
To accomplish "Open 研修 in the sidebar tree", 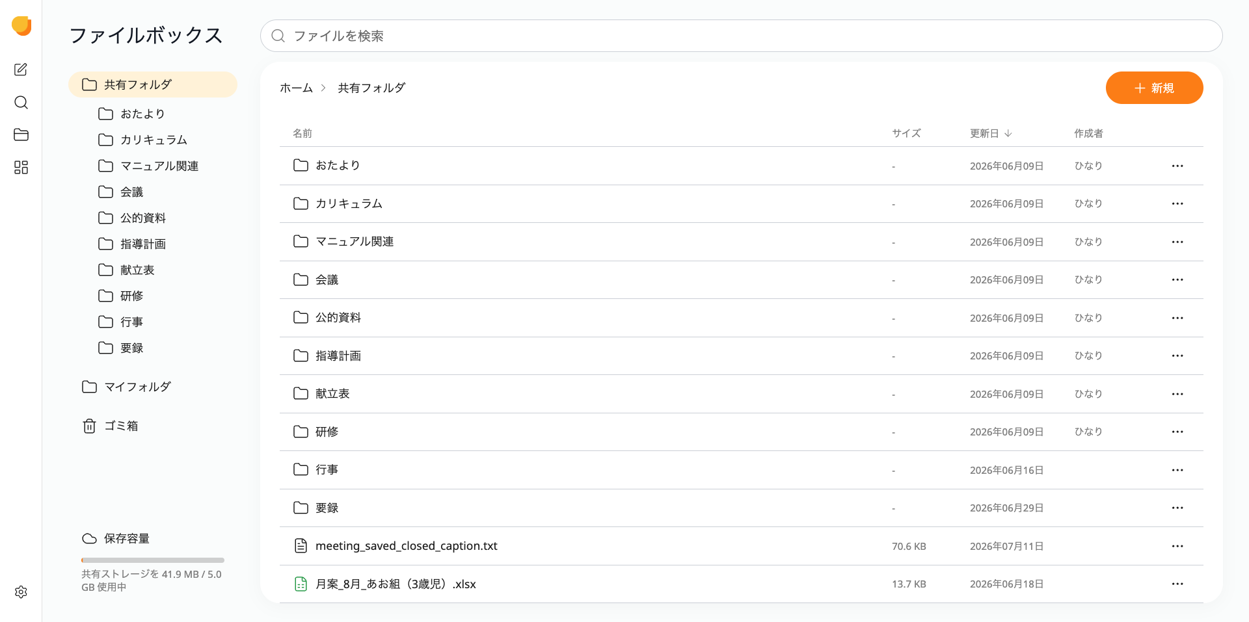I will [131, 296].
